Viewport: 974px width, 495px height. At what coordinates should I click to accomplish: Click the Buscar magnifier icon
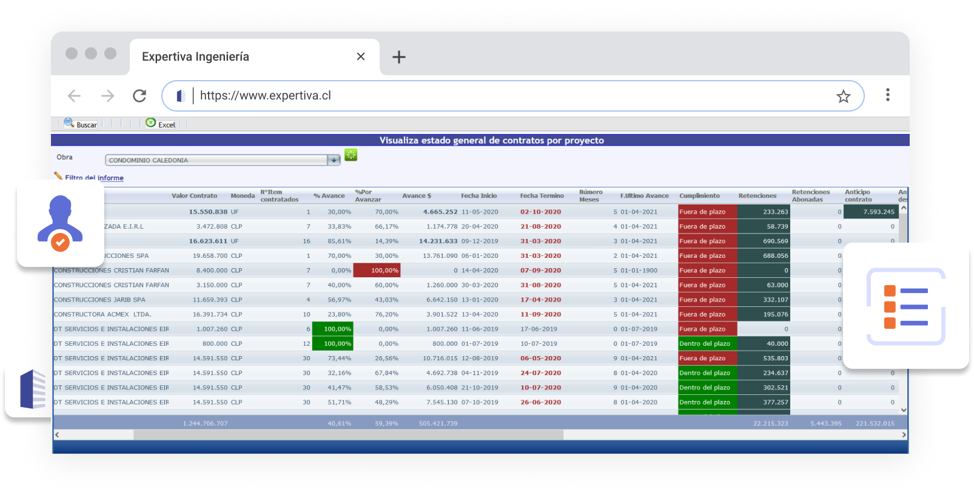(69, 123)
